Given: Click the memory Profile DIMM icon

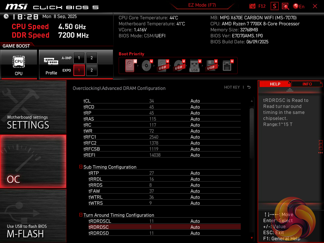Looking at the screenshot, I should coord(51,61).
